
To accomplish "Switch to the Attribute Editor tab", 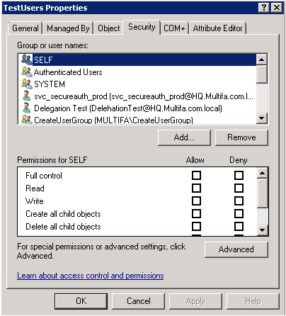I will click(x=217, y=28).
